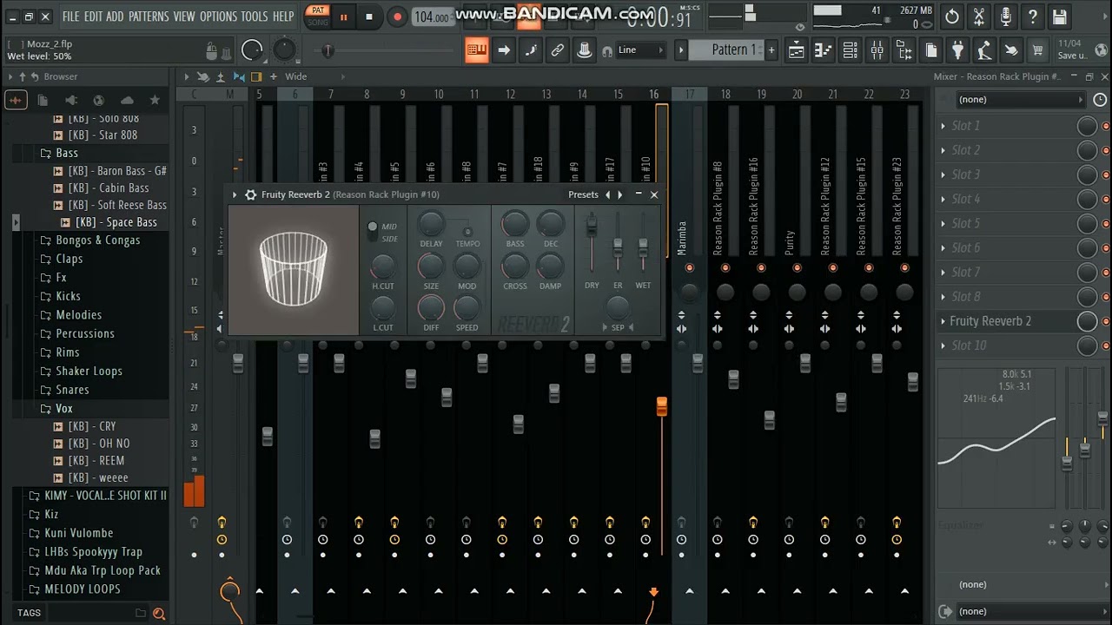The image size is (1112, 625).
Task: Open the FILE menu
Action: [x=70, y=16]
